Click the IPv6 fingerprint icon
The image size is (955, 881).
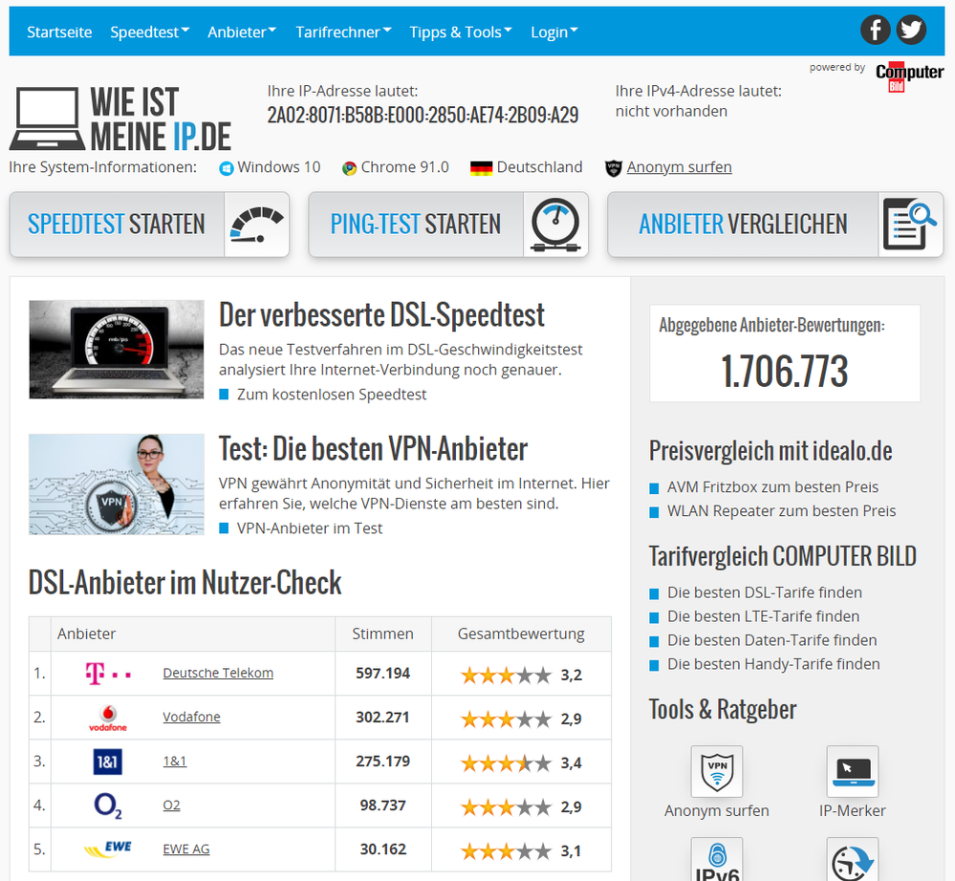(716, 863)
